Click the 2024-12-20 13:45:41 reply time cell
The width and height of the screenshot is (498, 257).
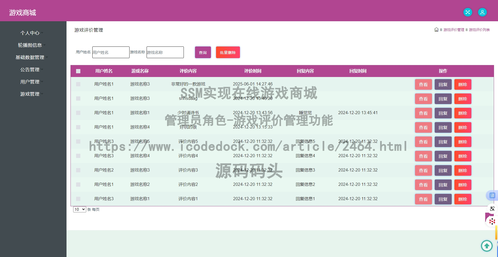coord(358,113)
